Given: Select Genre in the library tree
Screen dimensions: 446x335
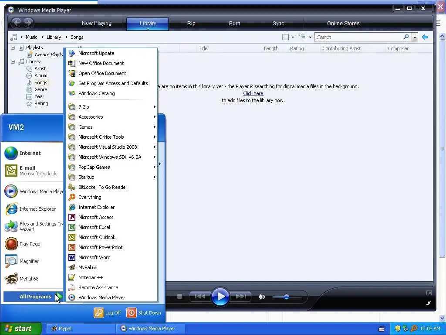Looking at the screenshot, I should (x=41, y=89).
